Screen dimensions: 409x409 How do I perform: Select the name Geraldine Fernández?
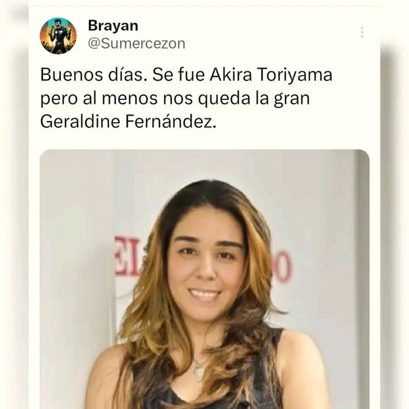tap(128, 122)
